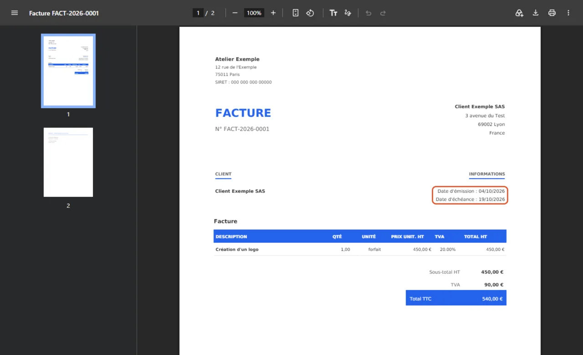The image size is (583, 355).
Task: Click the Total TTC label
Action: [420, 299]
